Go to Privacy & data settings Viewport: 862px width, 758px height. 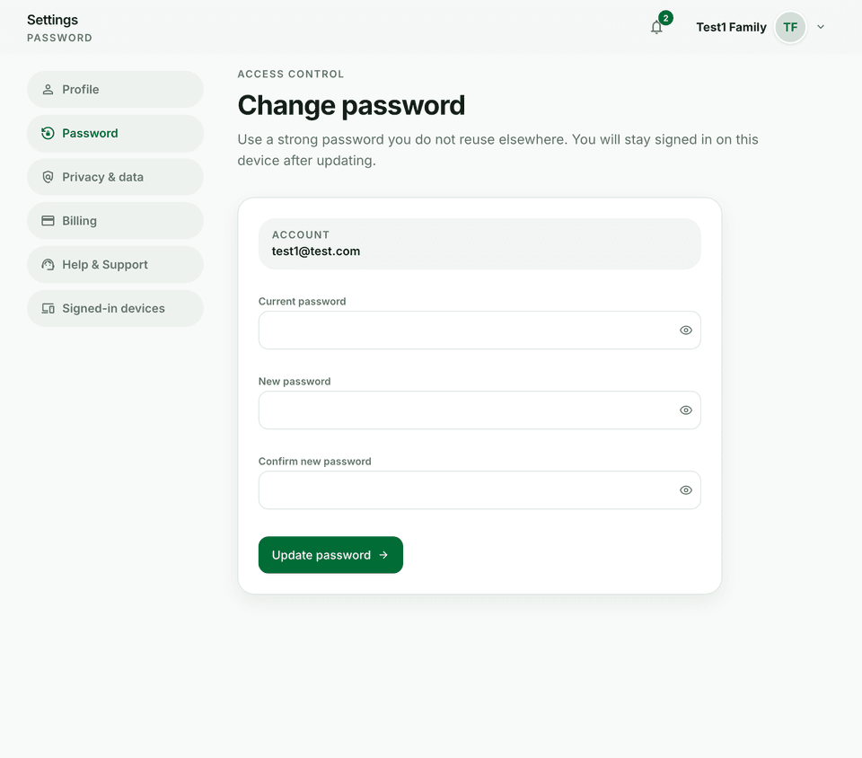[115, 177]
